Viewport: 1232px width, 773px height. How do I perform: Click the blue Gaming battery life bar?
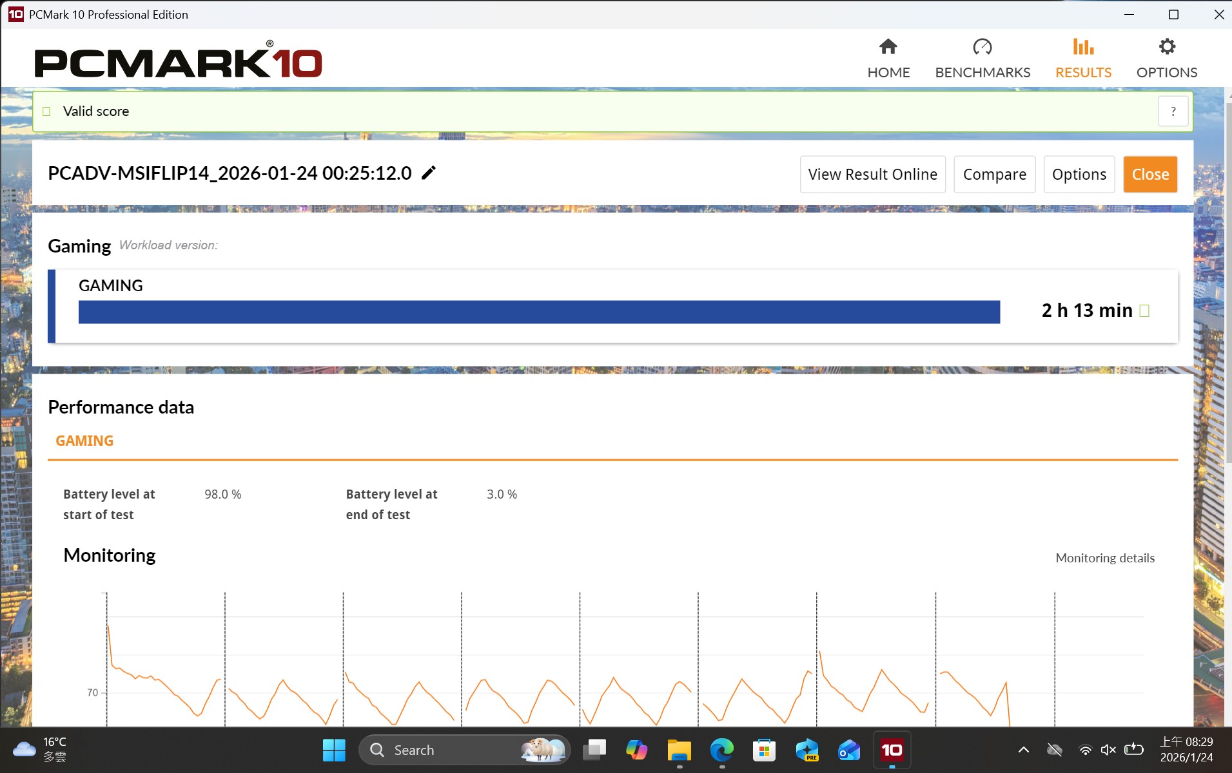(539, 312)
